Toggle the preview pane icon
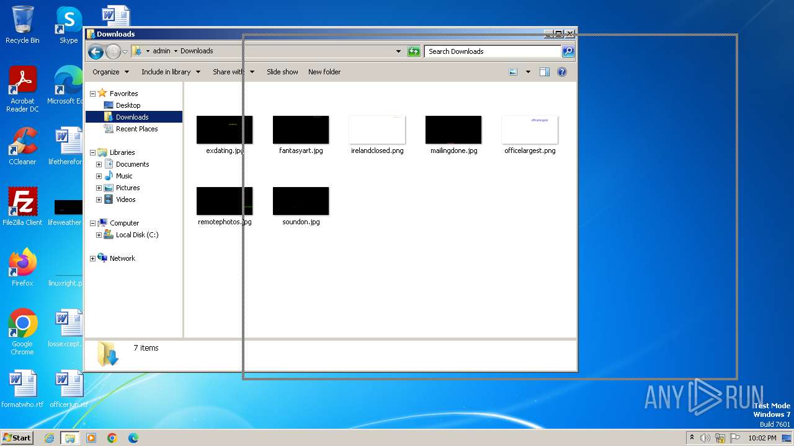The height and width of the screenshot is (446, 794). 545,72
